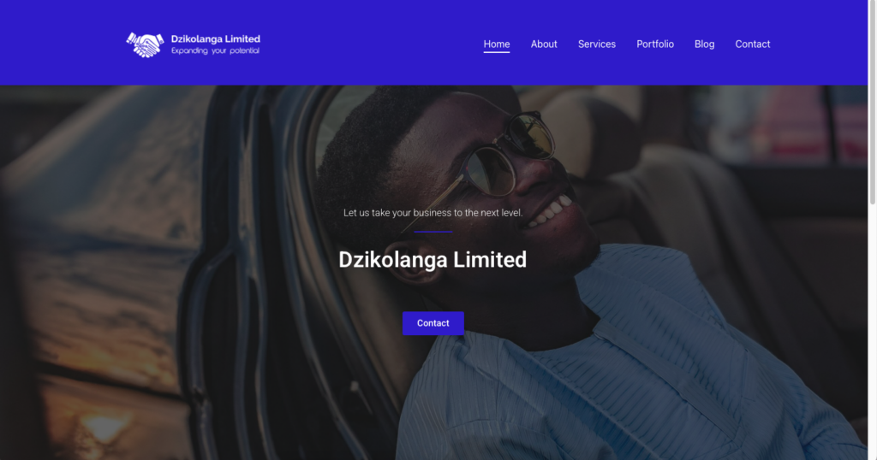Open Contact in the top navigation
Screen dimensions: 877x460
(752, 44)
